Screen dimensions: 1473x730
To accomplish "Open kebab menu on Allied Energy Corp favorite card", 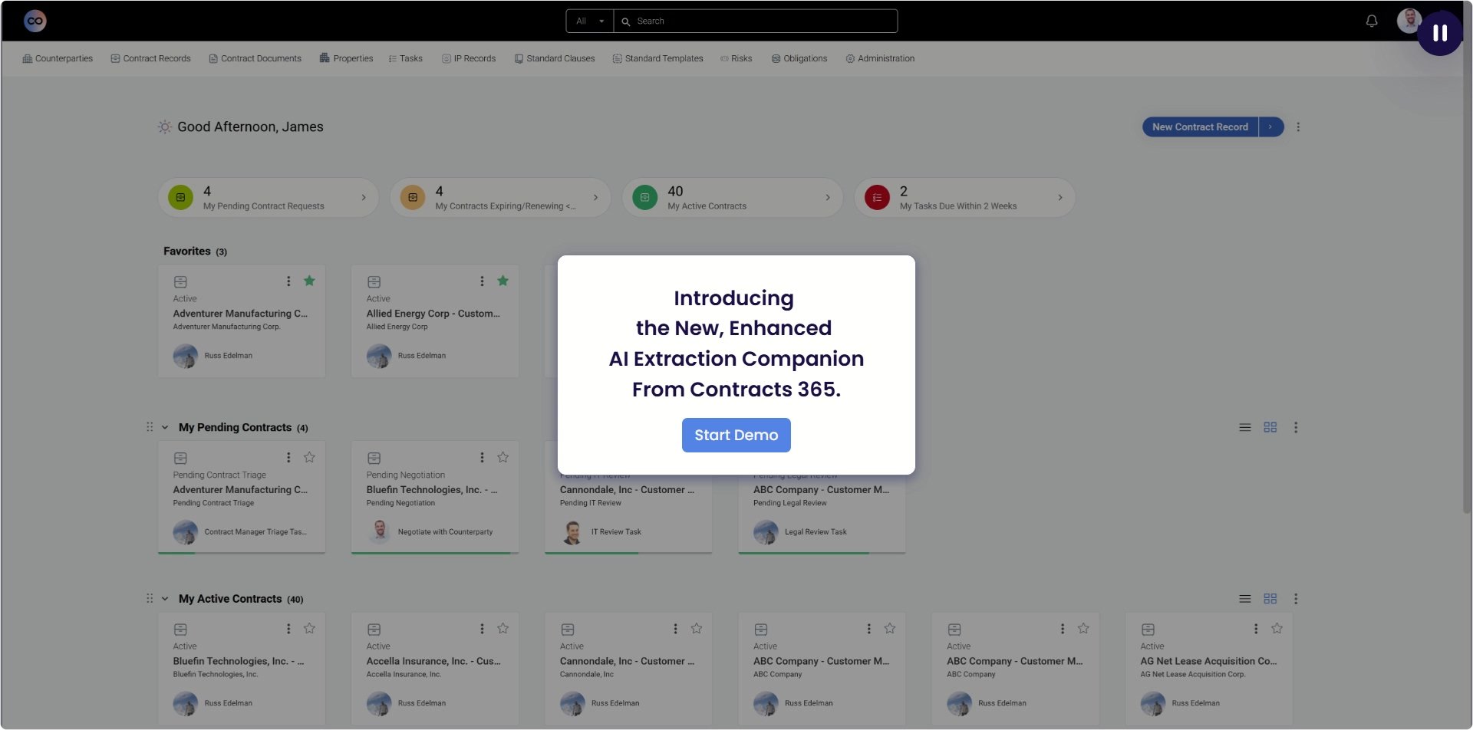I will (482, 281).
